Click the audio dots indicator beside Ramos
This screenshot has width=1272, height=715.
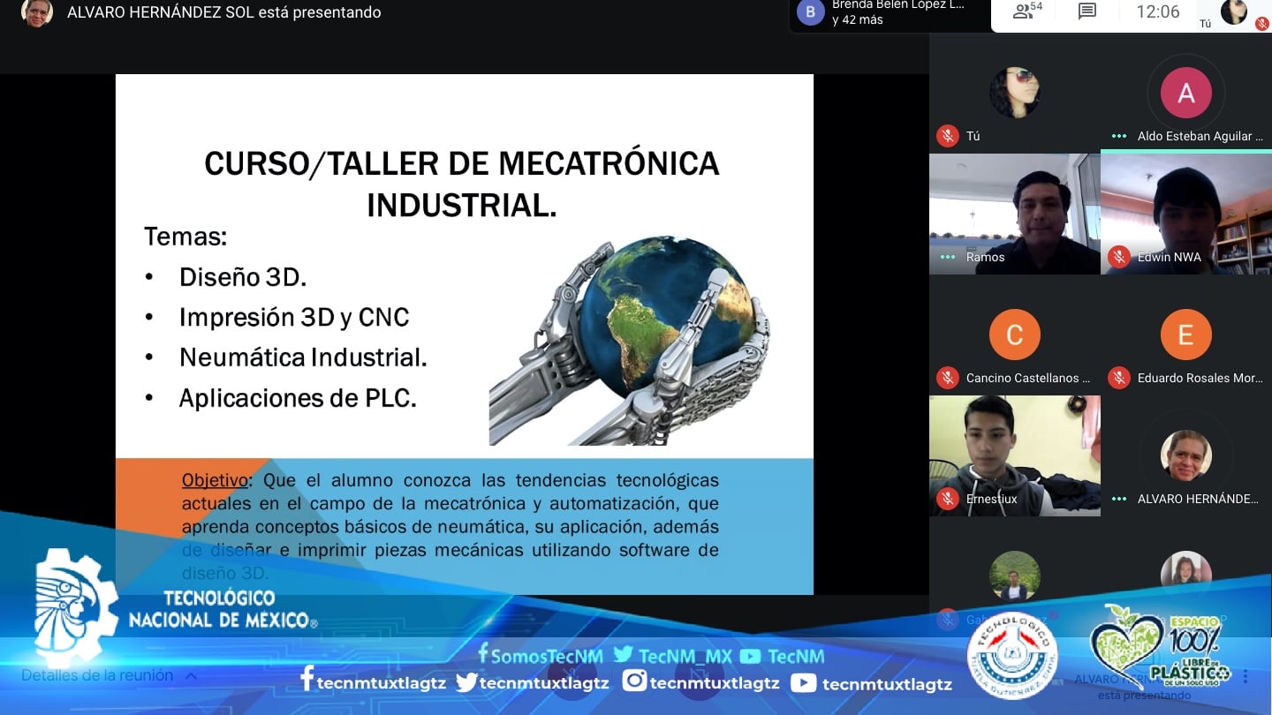(x=948, y=257)
